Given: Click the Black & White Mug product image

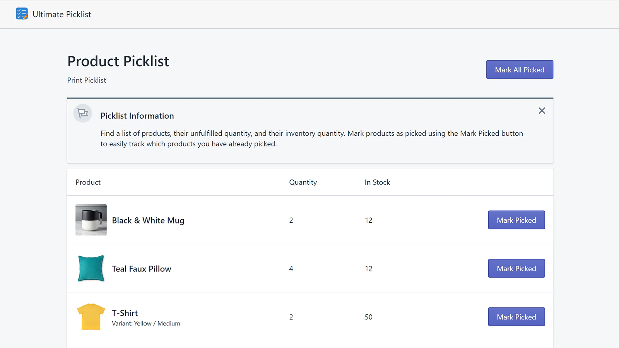Looking at the screenshot, I should point(91,220).
